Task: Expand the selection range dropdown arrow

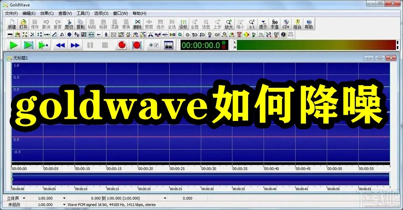Action: [x=165, y=198]
